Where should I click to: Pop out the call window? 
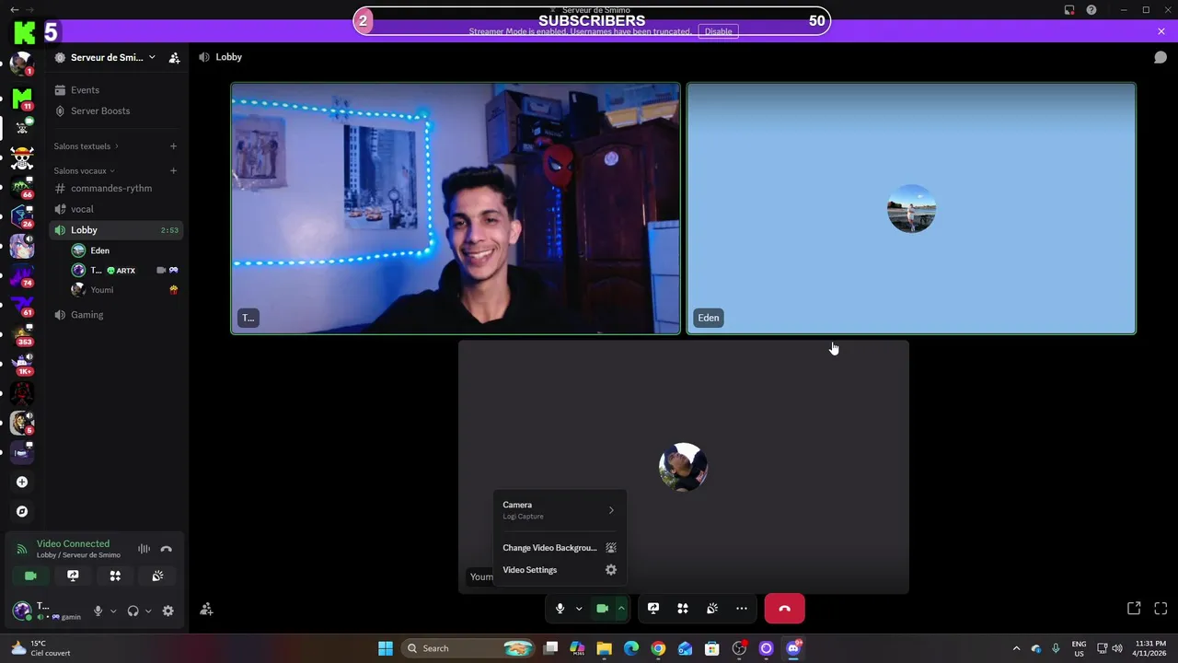click(x=1134, y=609)
